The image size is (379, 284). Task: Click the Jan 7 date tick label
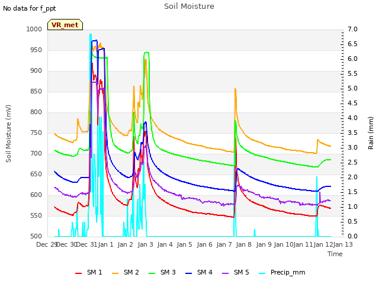point(224,244)
